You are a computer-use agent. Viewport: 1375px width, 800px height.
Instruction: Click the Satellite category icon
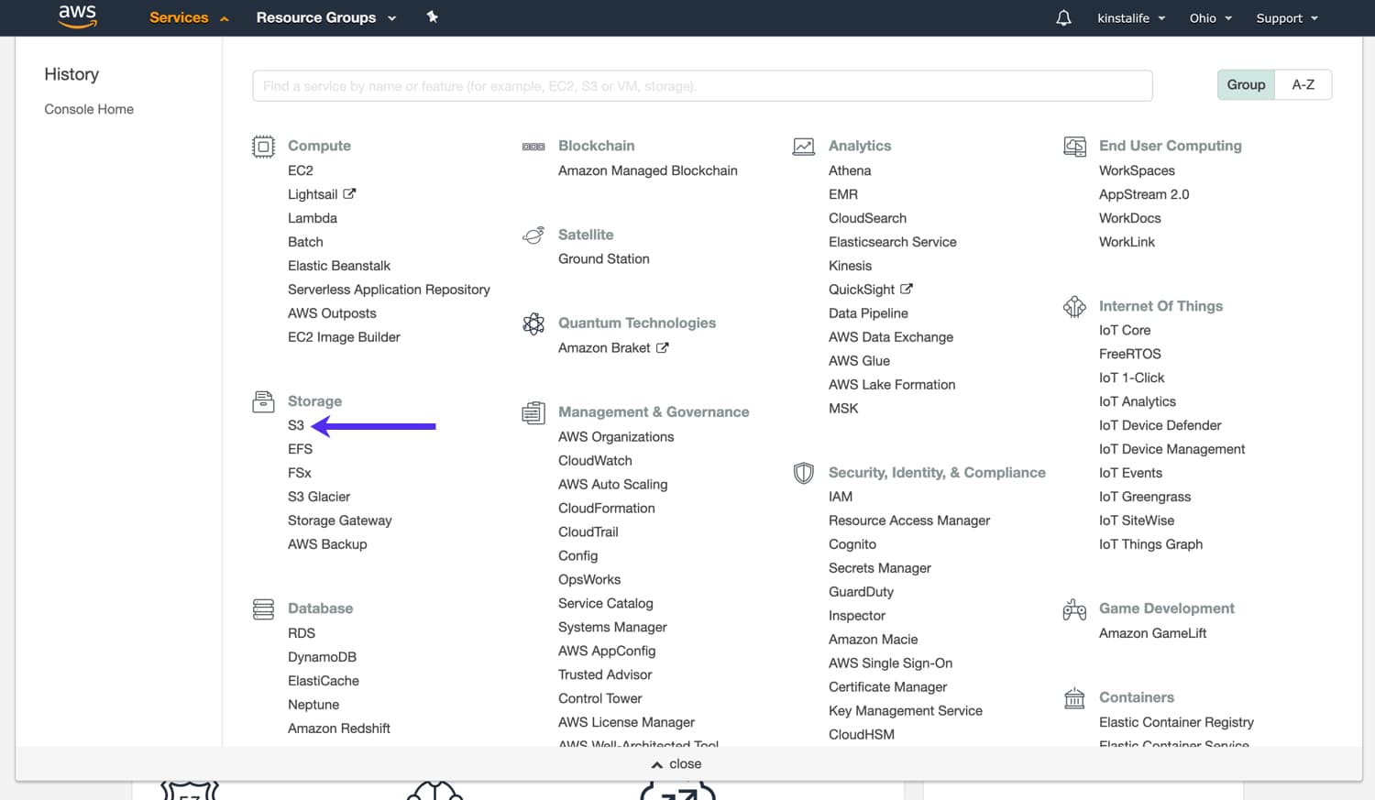533,235
